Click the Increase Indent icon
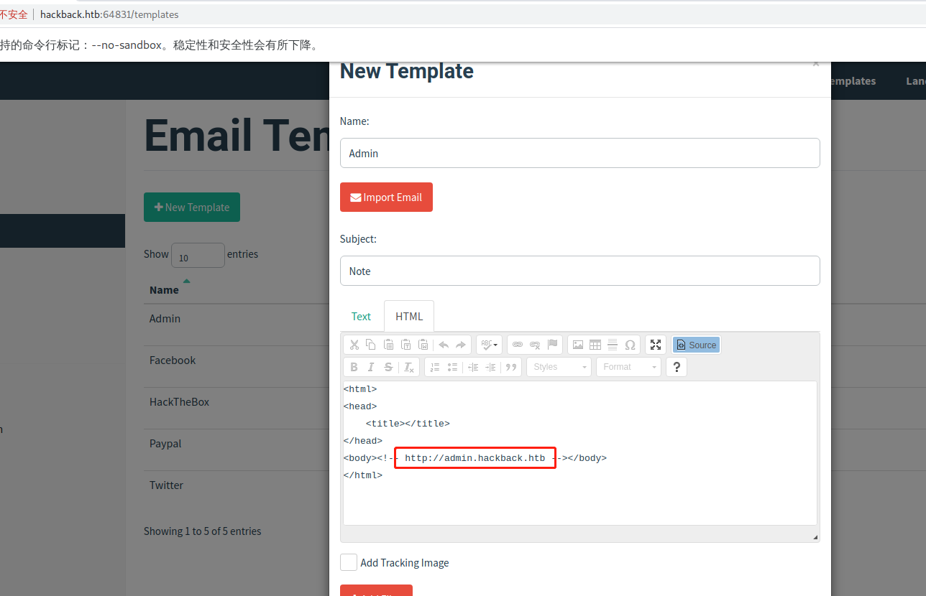Screen dimensions: 926x596 pos(490,367)
